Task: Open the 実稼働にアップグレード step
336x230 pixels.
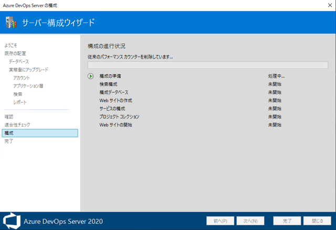Action: point(28,70)
